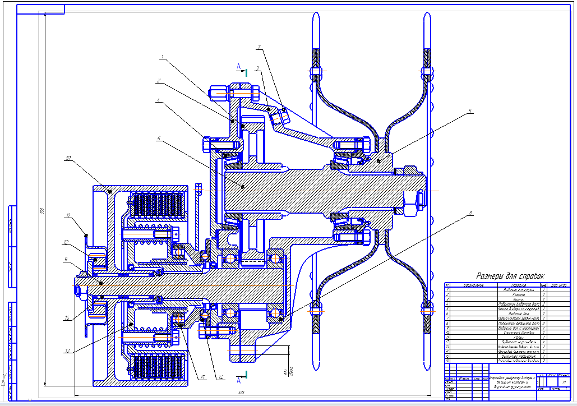Click the 550 vertical dimension text

[x=41, y=211]
